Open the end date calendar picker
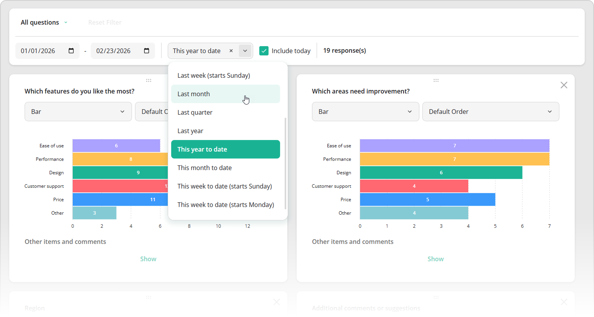 pyautogui.click(x=147, y=50)
